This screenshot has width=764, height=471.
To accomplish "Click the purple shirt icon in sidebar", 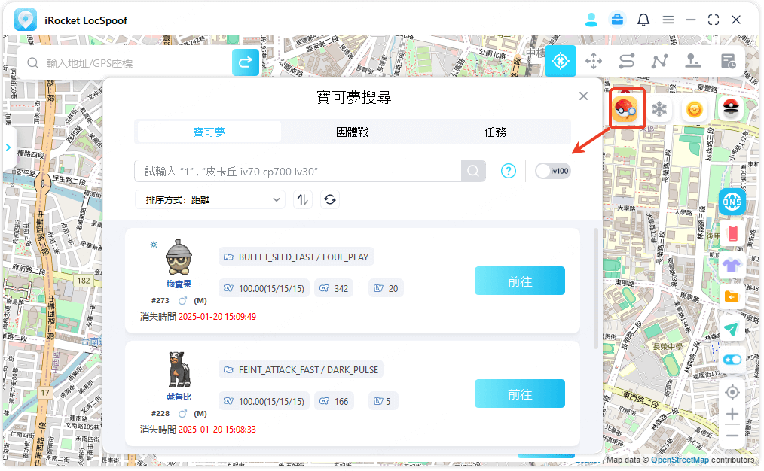I will click(x=732, y=266).
